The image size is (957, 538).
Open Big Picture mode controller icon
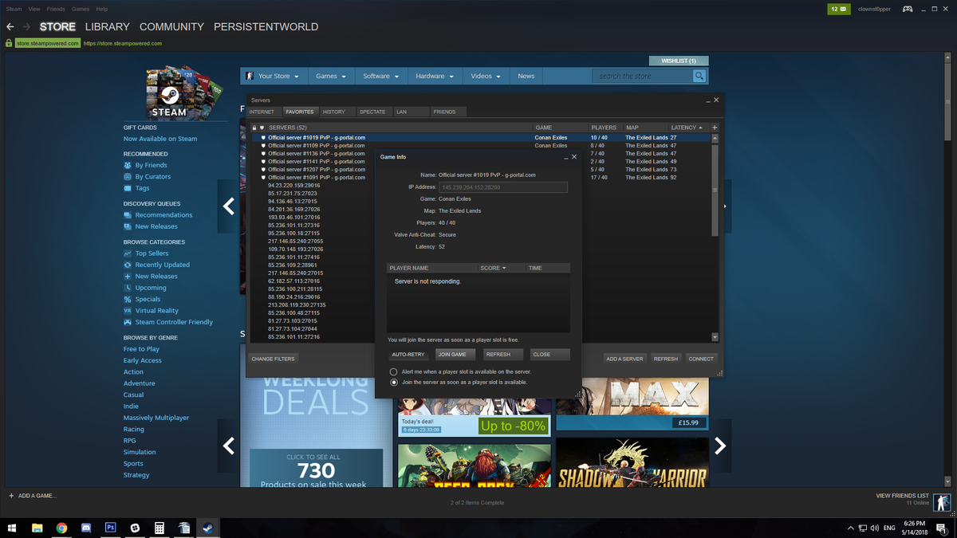pos(908,9)
